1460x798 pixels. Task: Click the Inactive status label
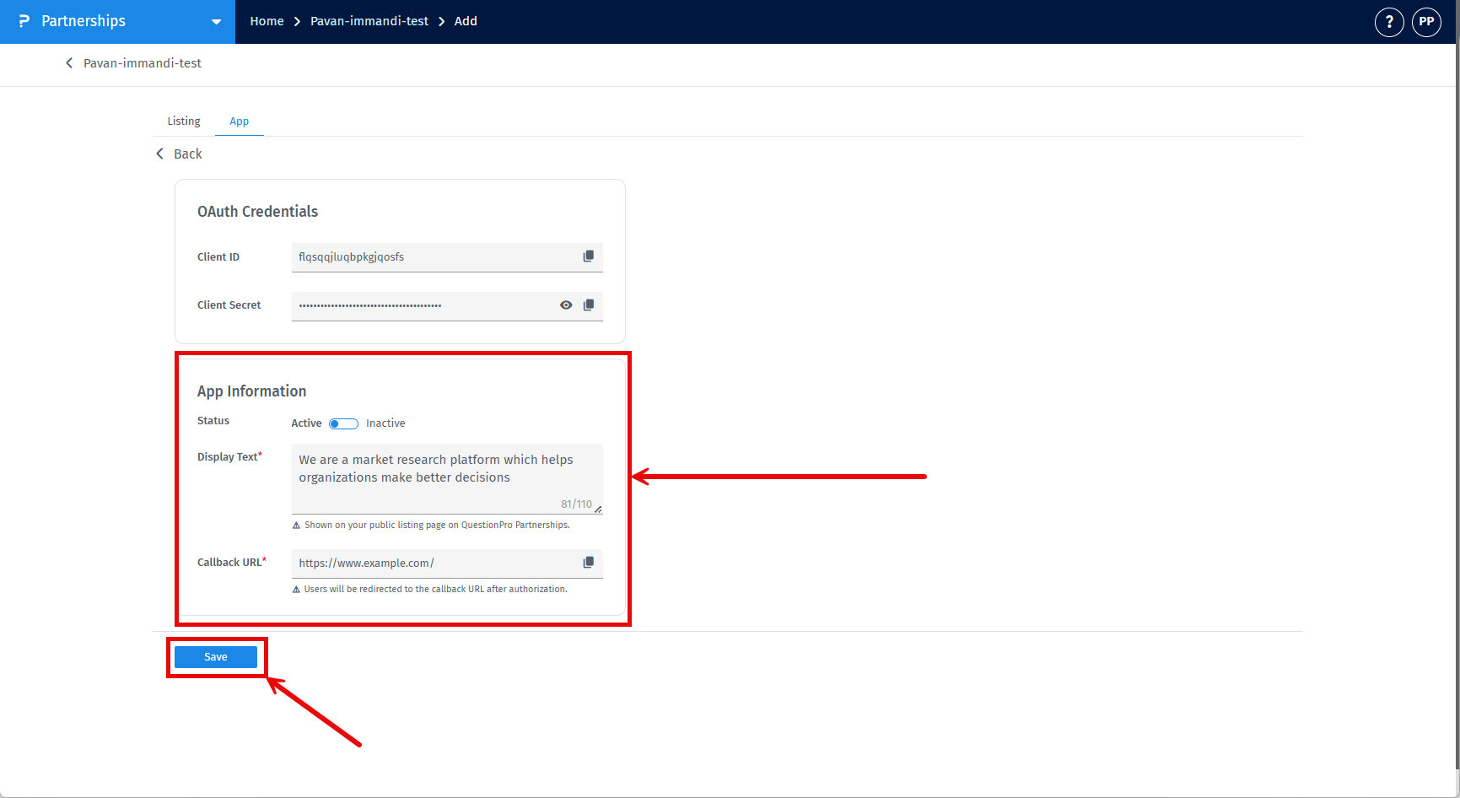coord(385,423)
